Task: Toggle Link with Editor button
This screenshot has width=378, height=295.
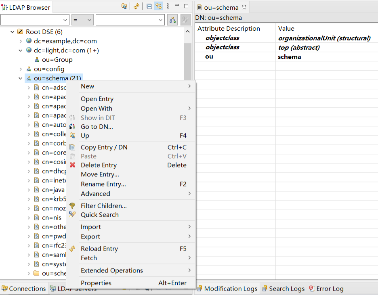Action: click(x=158, y=6)
